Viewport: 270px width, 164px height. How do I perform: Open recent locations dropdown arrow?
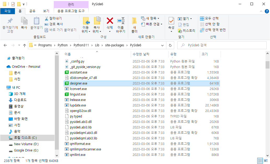click(x=19, y=45)
